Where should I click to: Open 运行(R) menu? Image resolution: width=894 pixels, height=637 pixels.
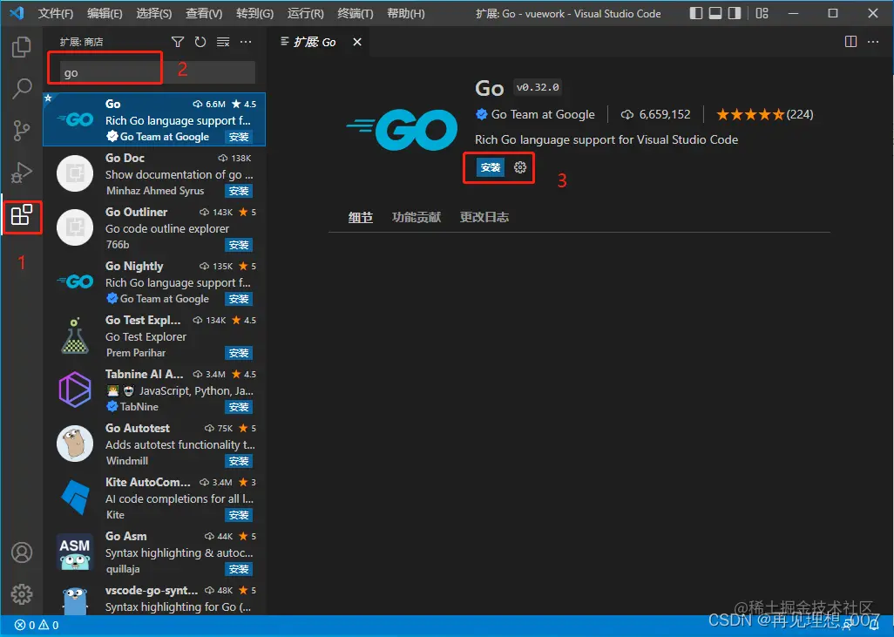[305, 13]
